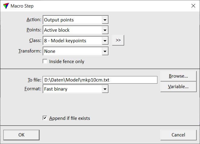The image size is (200, 144).
Task: Click the >> button to select multiple classes
Action: 118,40
